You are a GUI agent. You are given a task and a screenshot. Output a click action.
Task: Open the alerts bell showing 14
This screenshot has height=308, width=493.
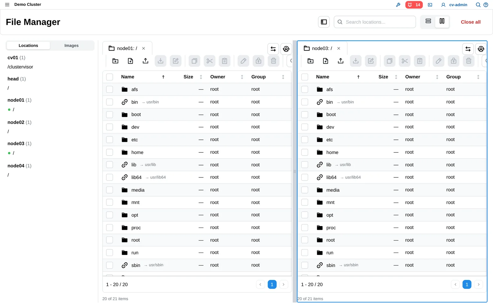(x=414, y=5)
